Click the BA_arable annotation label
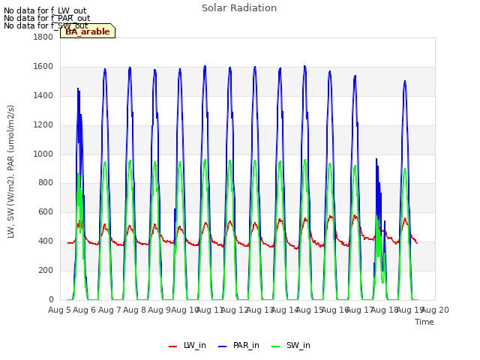Image resolution: width=480 pixels, height=360 pixels. [x=88, y=31]
